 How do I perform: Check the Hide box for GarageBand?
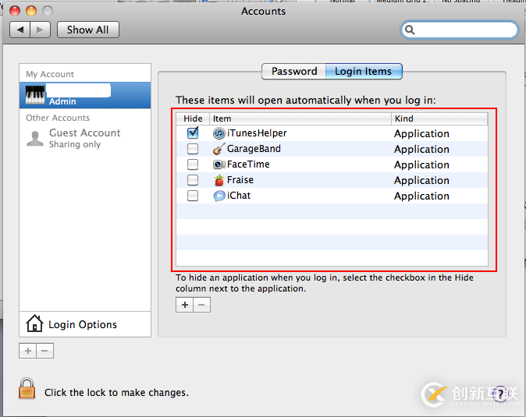193,149
